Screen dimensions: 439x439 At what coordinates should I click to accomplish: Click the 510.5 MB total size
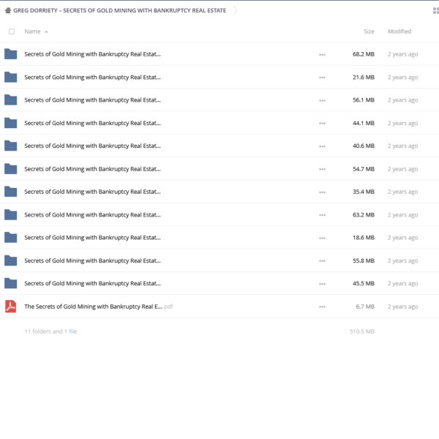[x=361, y=331]
